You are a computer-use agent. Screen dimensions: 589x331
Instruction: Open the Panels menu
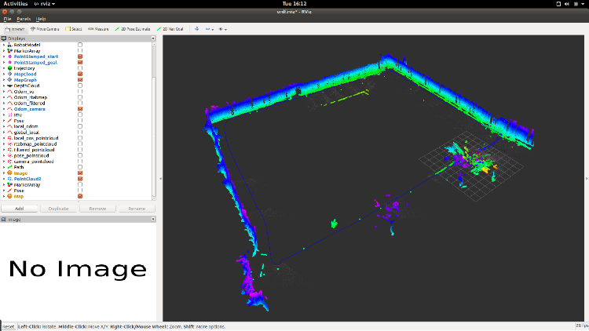click(22, 18)
